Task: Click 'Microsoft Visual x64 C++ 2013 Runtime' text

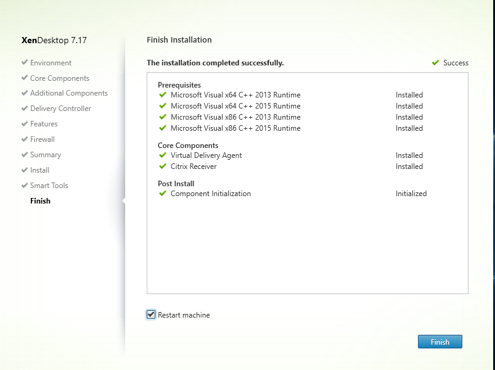Action: click(235, 95)
